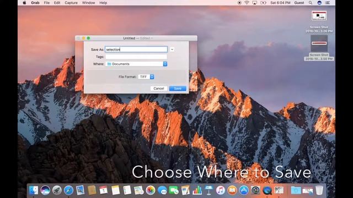The image size is (353, 198).
Task: Click the yellow minimize window button
Action: tap(83, 38)
